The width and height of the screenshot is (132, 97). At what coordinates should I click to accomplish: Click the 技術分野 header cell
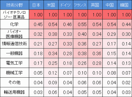point(15,5)
